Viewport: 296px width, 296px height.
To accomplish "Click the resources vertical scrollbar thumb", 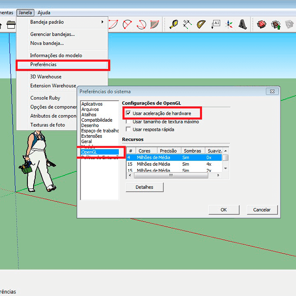I will [x=225, y=158].
